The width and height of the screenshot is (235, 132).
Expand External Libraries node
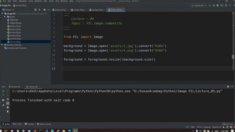pos(2,45)
